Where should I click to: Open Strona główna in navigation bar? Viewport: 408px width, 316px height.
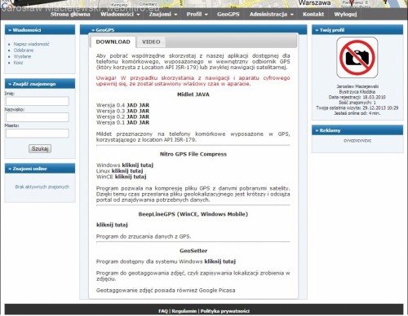point(70,14)
